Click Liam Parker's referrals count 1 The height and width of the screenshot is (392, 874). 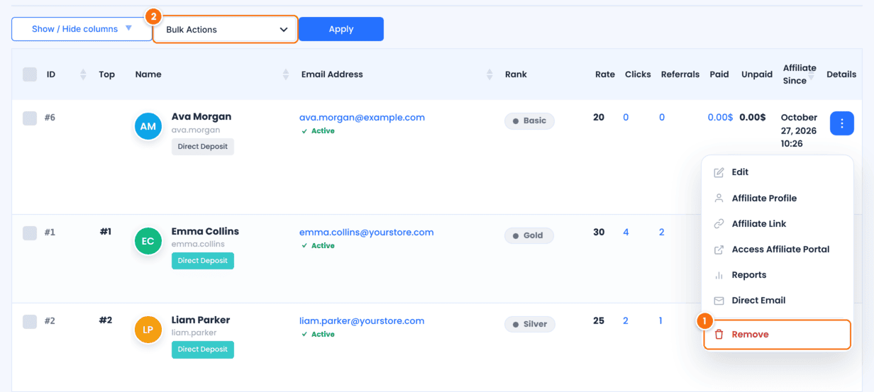(x=660, y=321)
